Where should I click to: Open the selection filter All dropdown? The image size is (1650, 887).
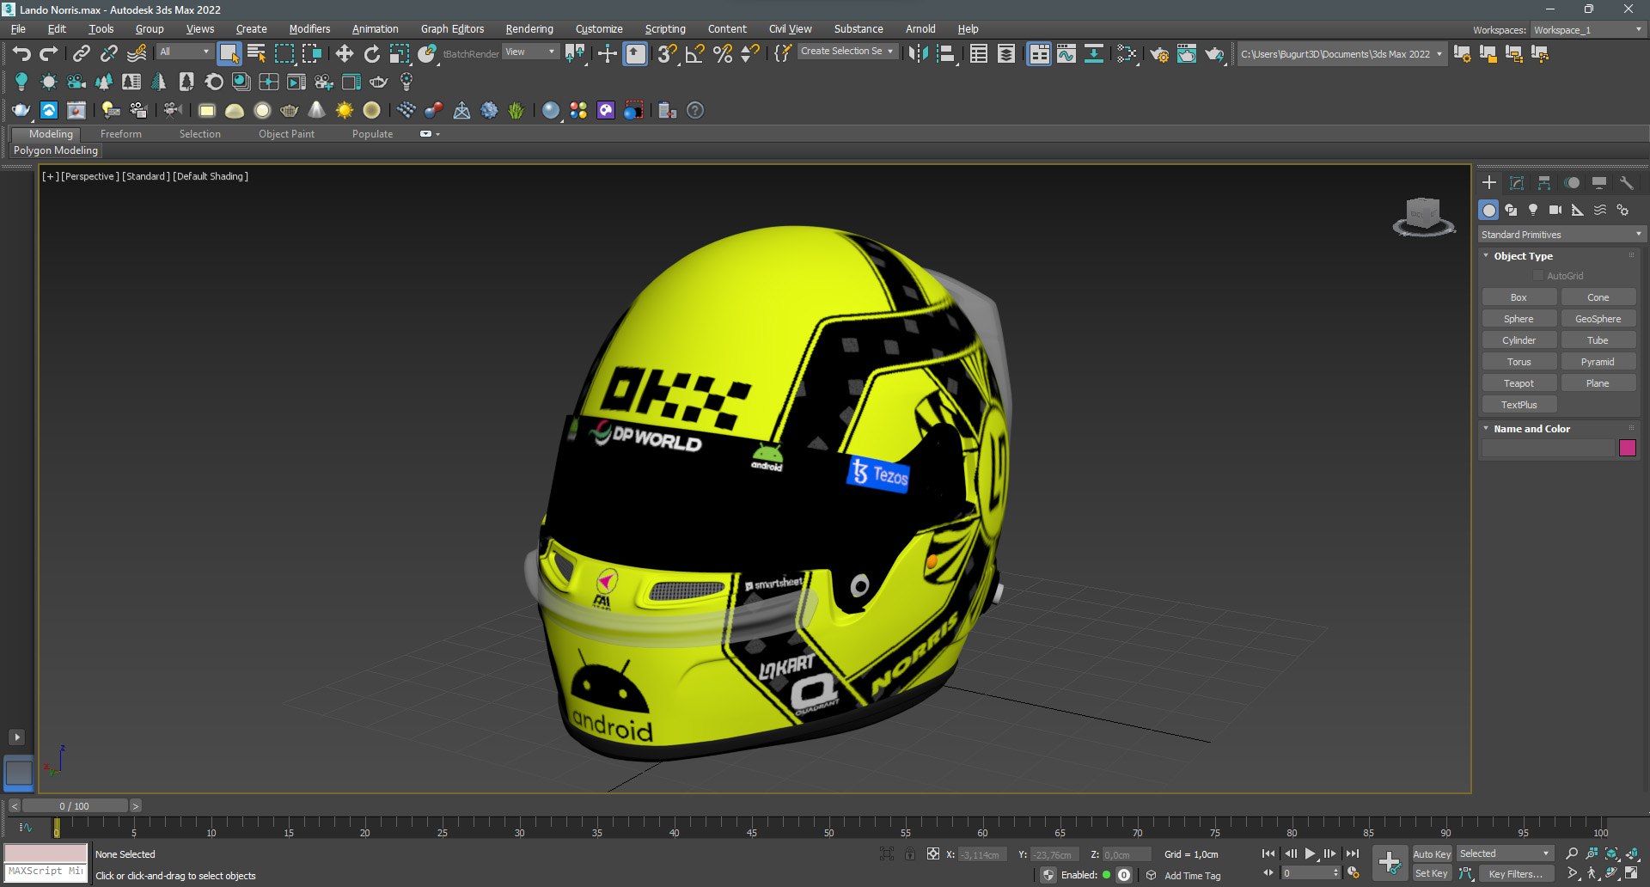click(x=184, y=52)
